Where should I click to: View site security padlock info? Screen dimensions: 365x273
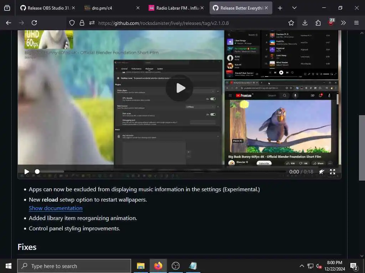(x=82, y=23)
